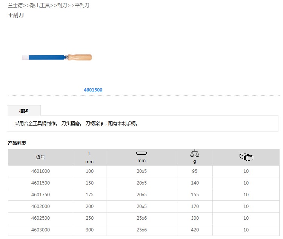Select item number 4602000 in table
283x239 pixels.
(x=40, y=206)
